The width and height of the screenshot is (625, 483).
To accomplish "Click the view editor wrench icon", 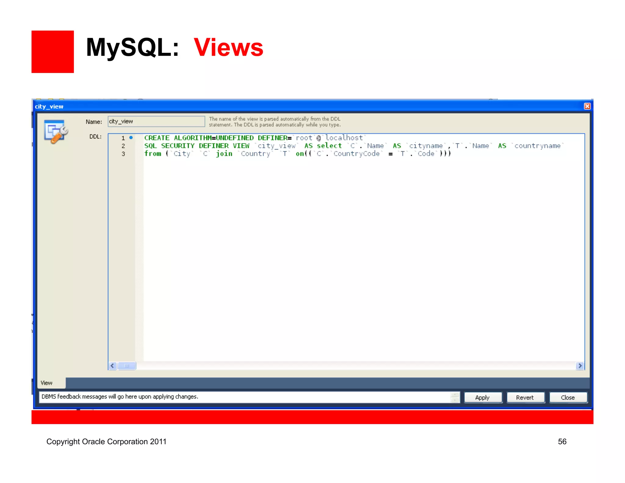I will tap(56, 132).
